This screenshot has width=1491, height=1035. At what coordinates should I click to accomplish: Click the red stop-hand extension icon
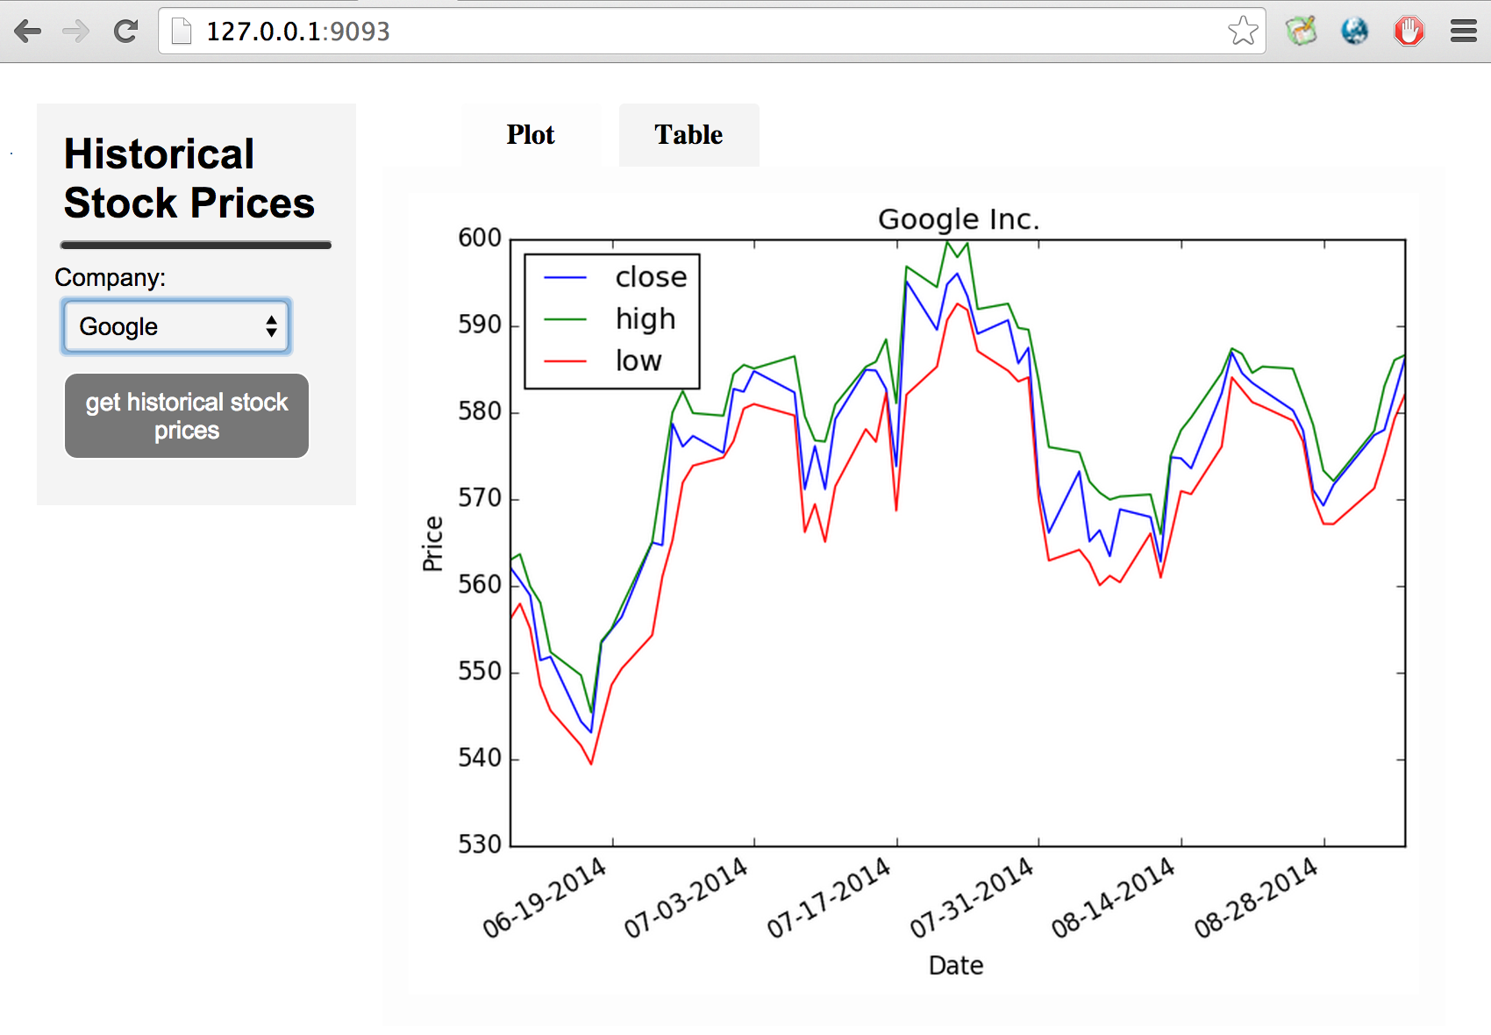point(1409,32)
